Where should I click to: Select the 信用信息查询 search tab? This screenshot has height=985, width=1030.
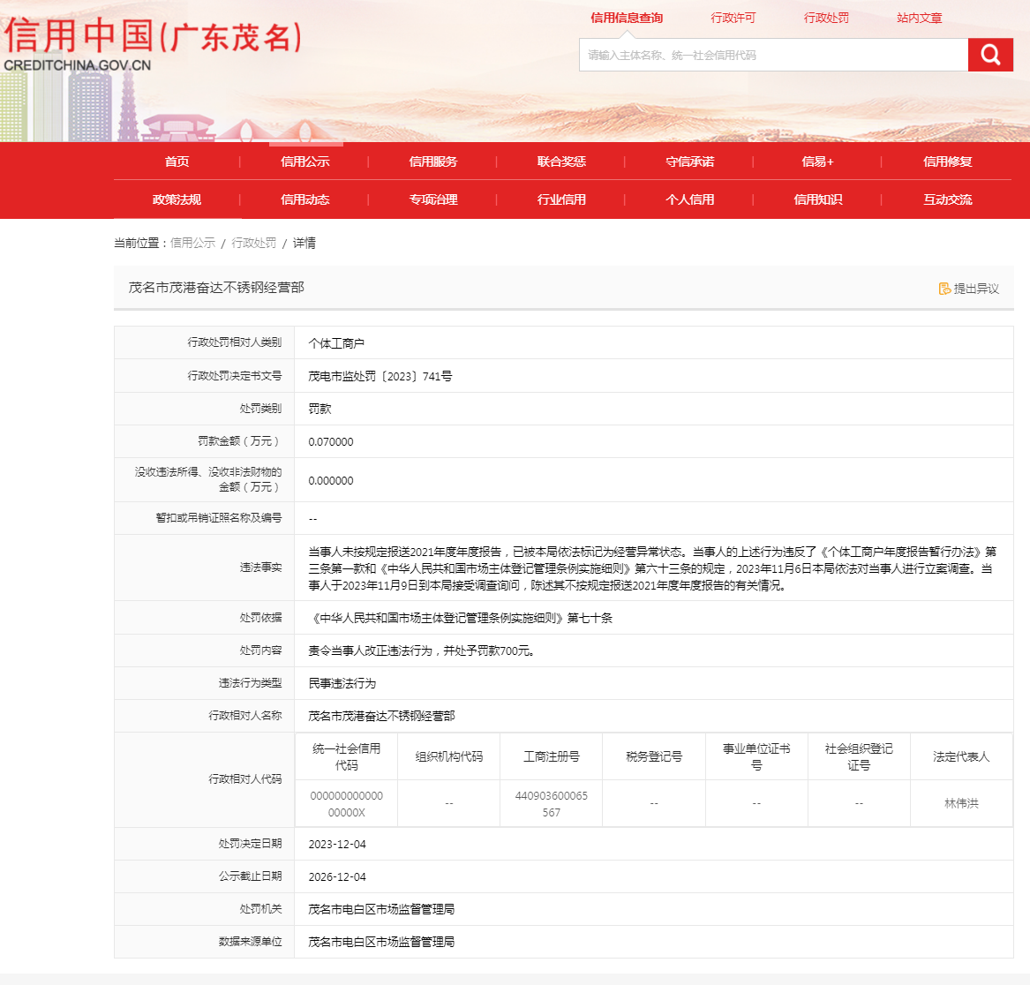coord(627,18)
